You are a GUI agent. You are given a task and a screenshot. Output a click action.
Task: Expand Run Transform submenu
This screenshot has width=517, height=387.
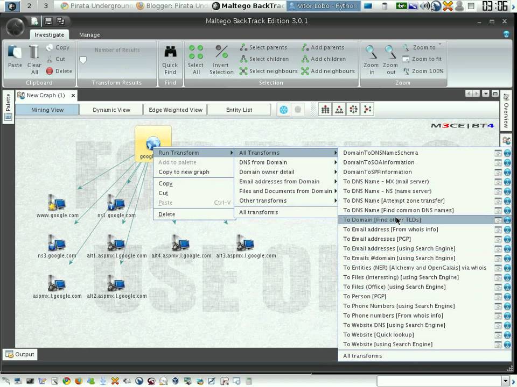[194, 153]
